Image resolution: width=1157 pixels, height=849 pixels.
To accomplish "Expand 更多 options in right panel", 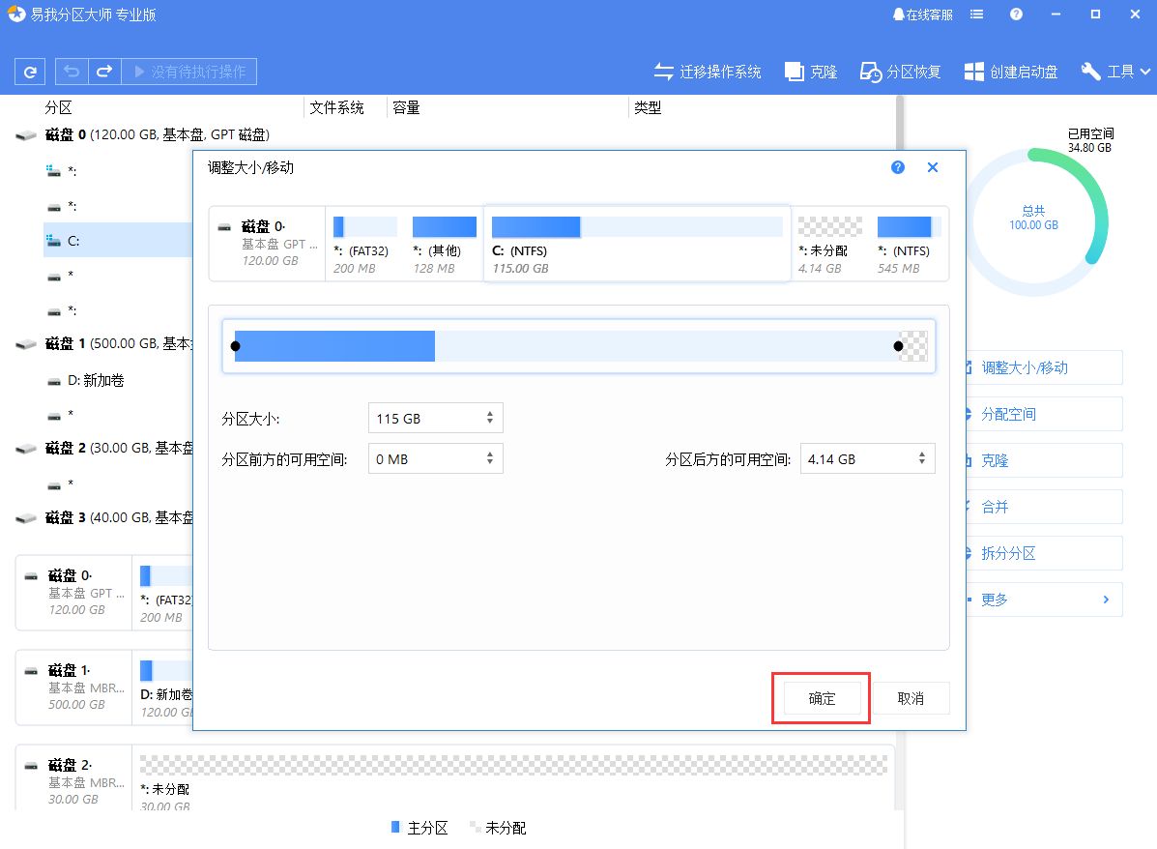I will (x=1043, y=600).
